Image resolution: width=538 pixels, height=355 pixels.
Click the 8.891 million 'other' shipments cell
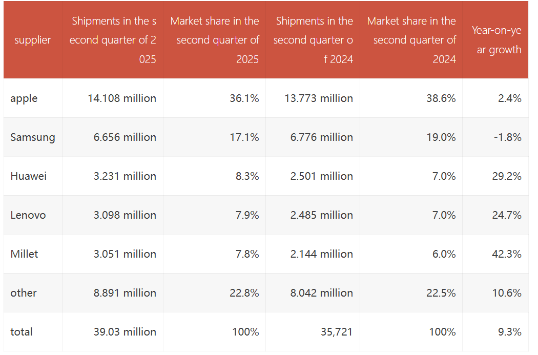pos(125,293)
